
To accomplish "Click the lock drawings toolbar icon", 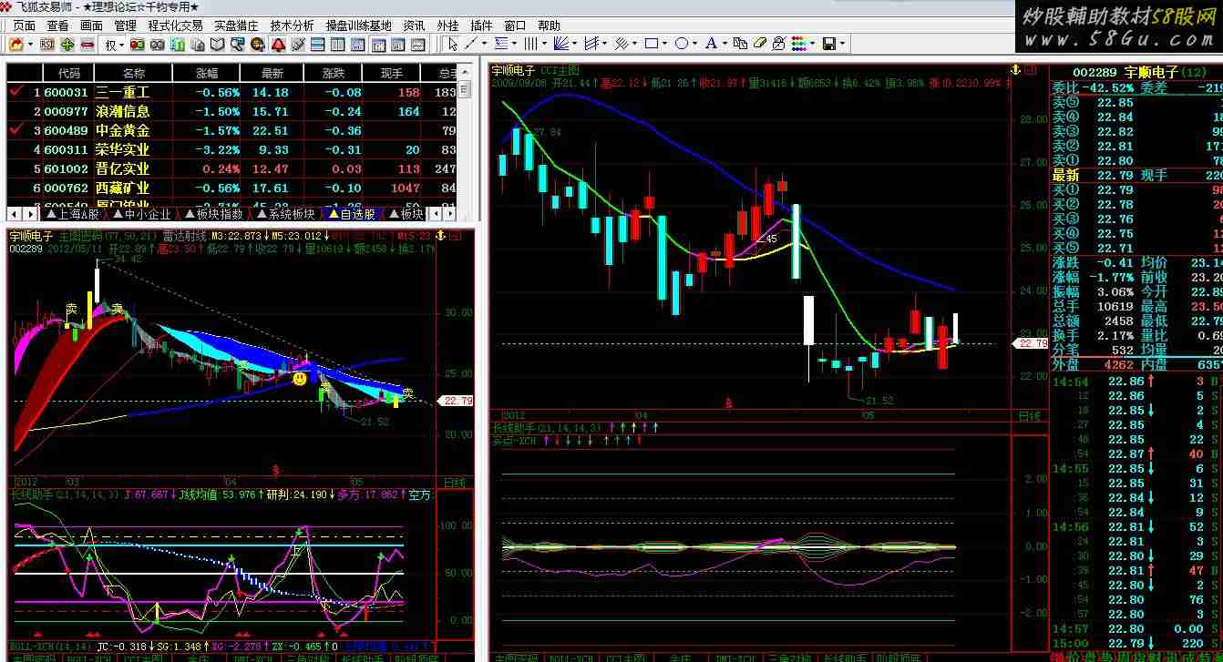I will pyautogui.click(x=779, y=44).
